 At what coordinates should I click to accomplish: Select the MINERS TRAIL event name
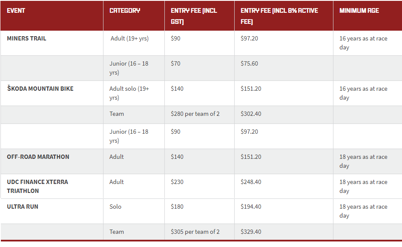coord(26,38)
